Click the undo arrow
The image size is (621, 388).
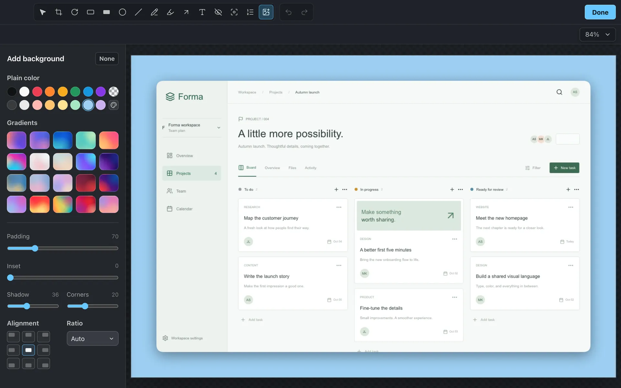tap(289, 12)
